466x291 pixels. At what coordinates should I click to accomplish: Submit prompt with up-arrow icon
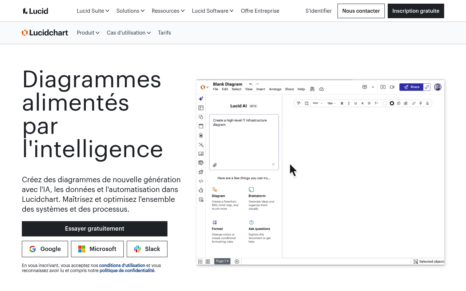click(273, 165)
